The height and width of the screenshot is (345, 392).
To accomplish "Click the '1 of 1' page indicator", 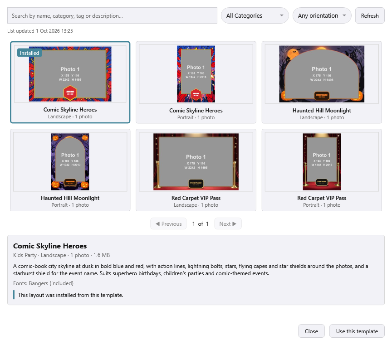I will [201, 224].
